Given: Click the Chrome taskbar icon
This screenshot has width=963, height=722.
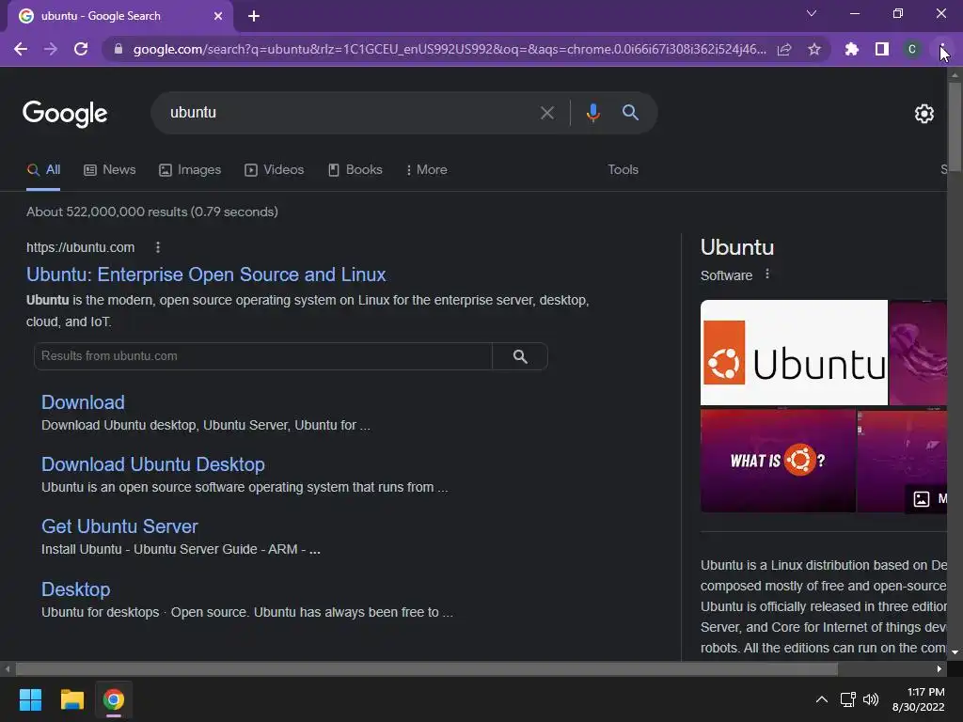Looking at the screenshot, I should click(x=113, y=699).
